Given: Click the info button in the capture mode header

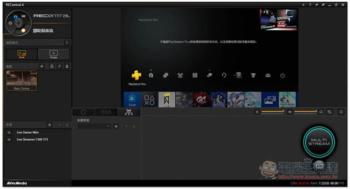Looking at the screenshot, I should pos(66,42).
